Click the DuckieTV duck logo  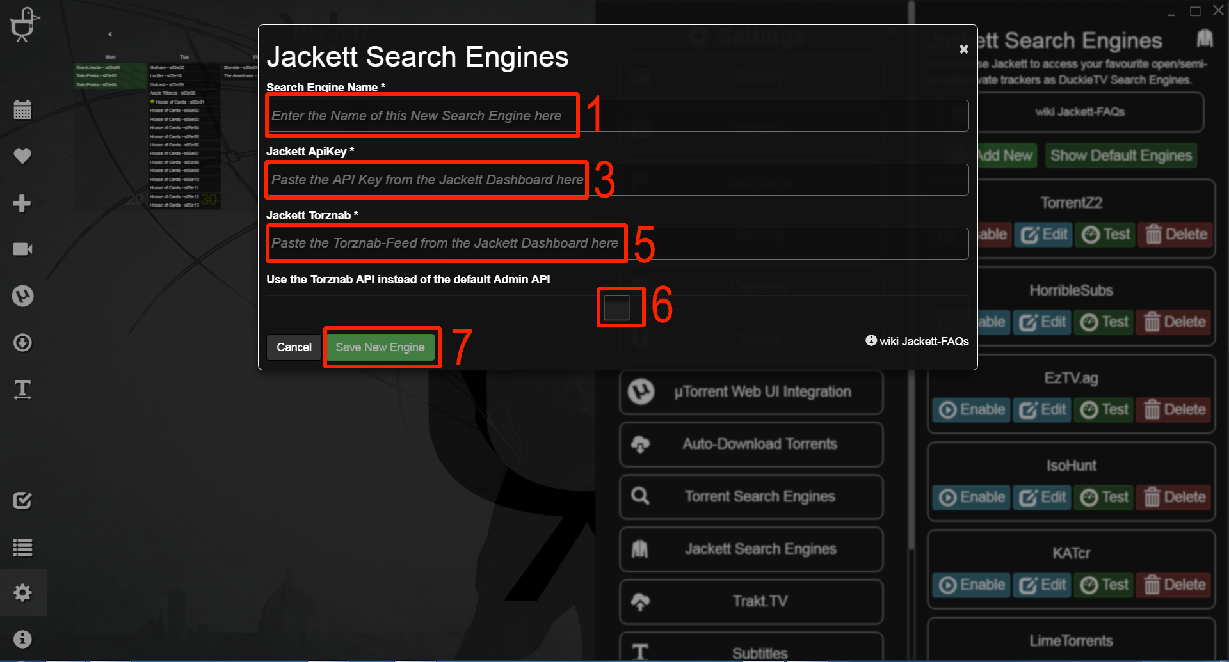[24, 24]
